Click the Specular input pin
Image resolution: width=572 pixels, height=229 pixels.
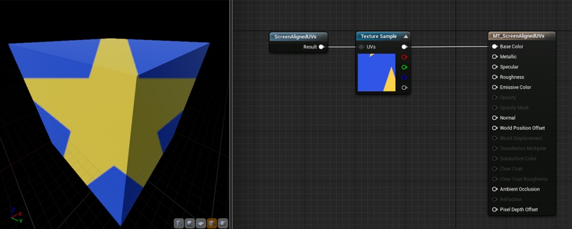click(495, 67)
